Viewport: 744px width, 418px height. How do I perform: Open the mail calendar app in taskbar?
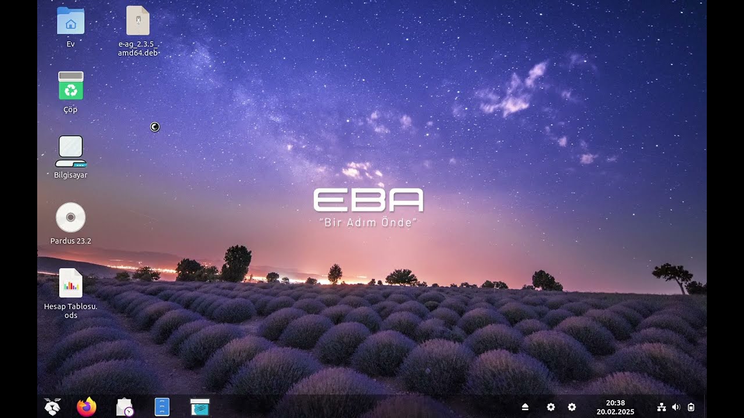(x=124, y=407)
